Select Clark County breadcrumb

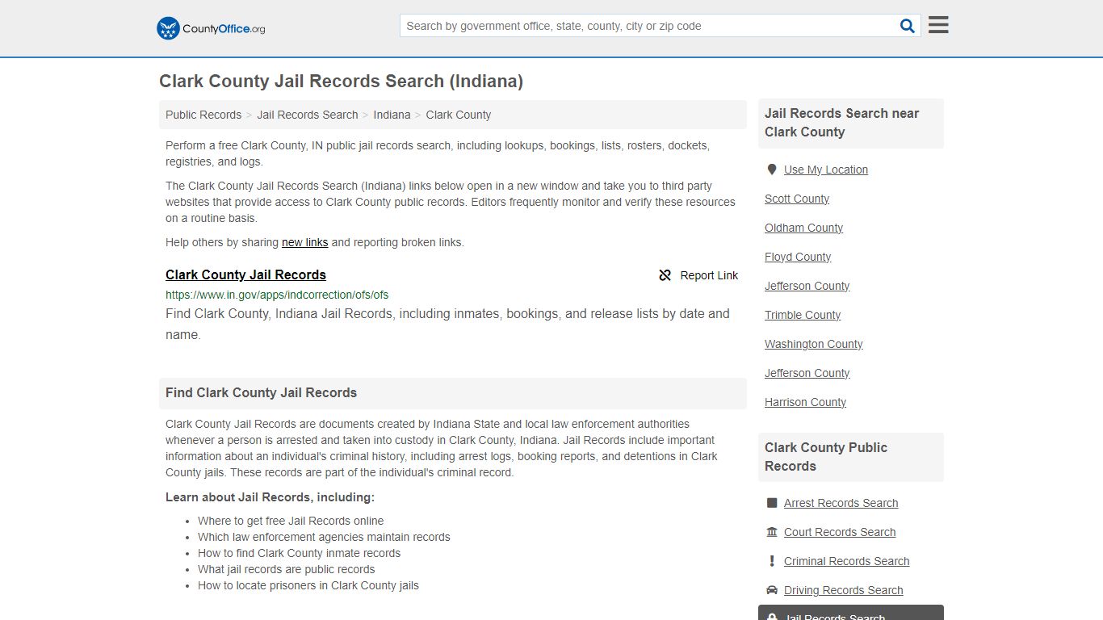[x=458, y=115]
